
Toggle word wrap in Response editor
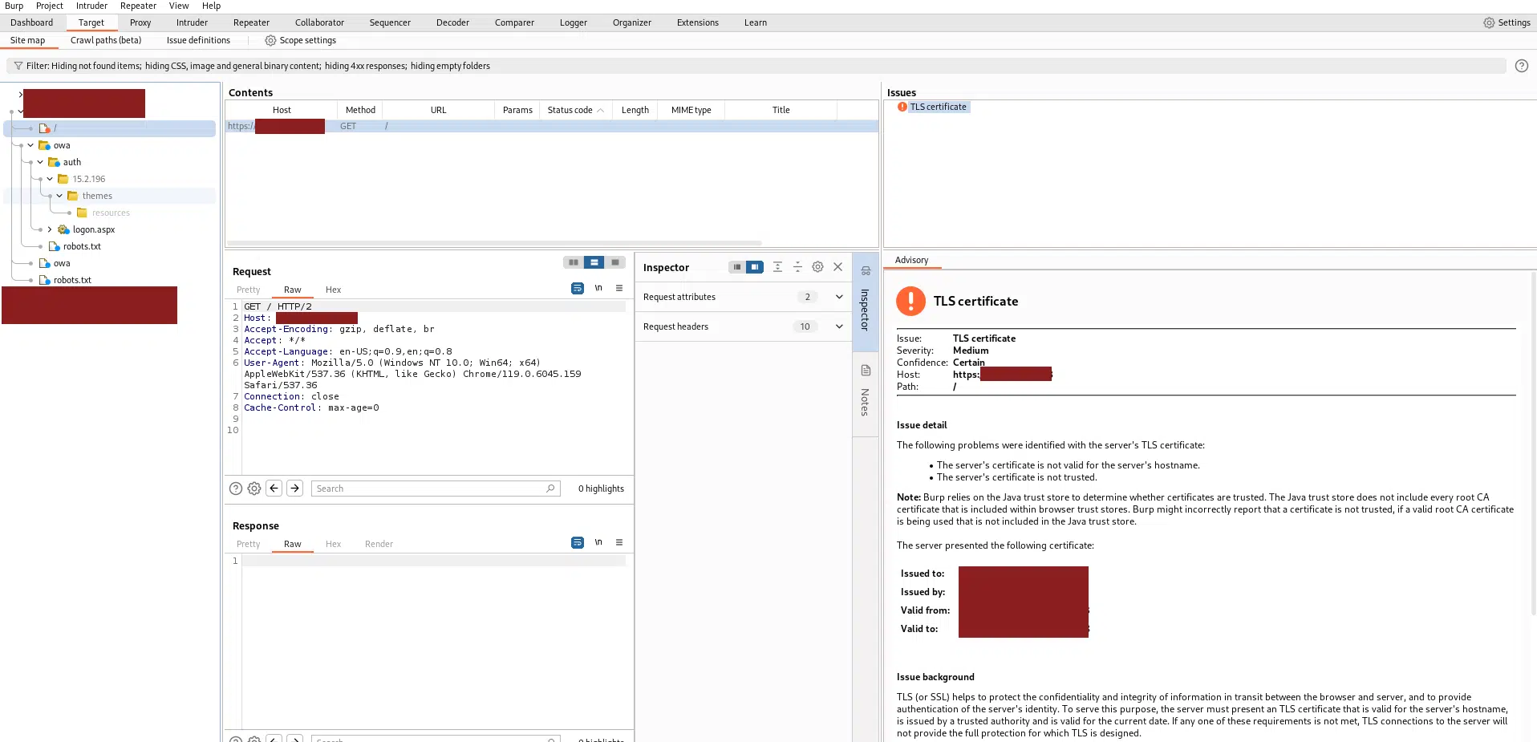[578, 542]
